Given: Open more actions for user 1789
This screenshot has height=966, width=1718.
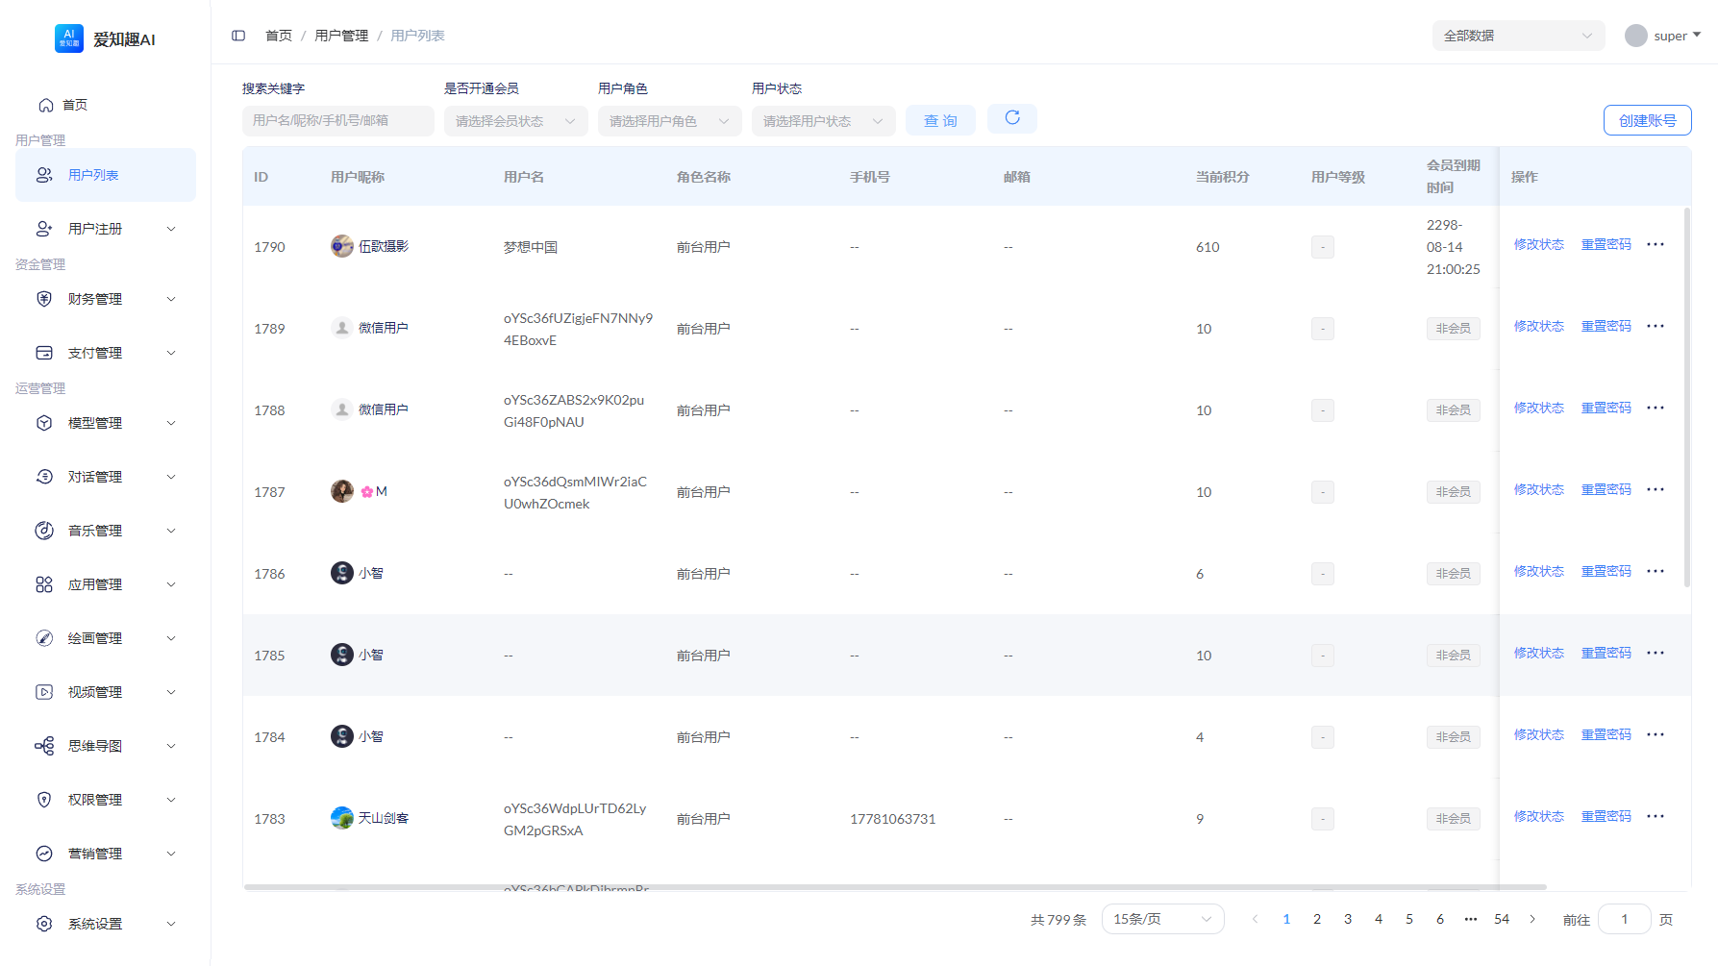Looking at the screenshot, I should [x=1656, y=326].
